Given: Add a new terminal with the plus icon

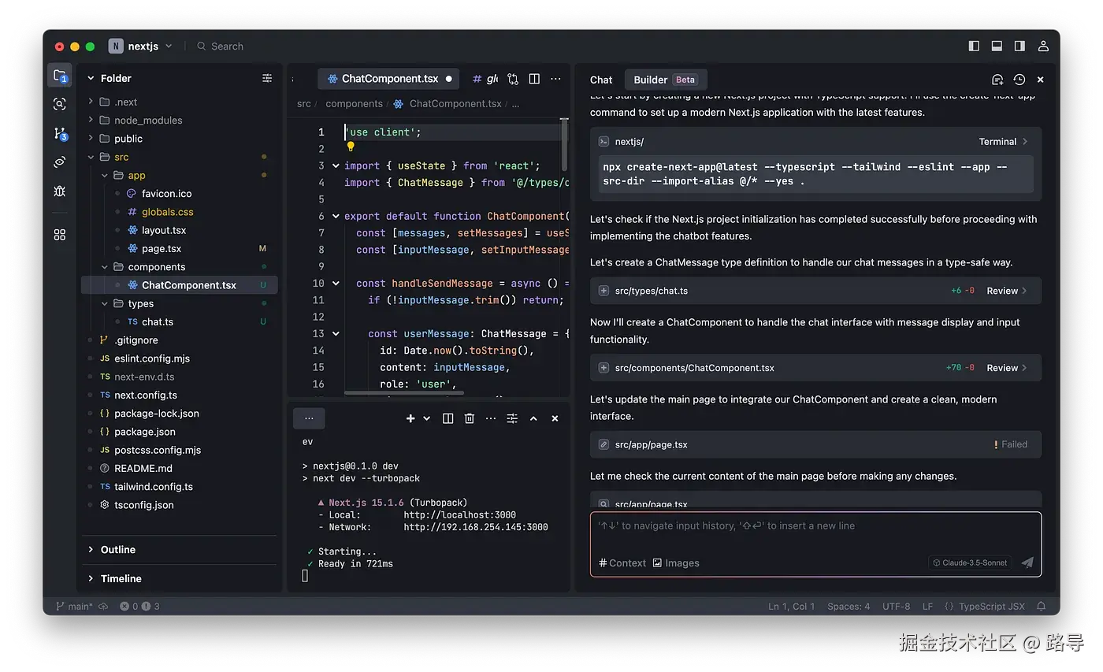Looking at the screenshot, I should coord(410,418).
